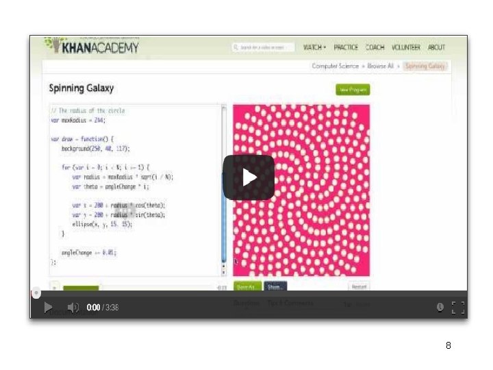The height and width of the screenshot is (370, 493).
Task: Click the code editor vertical scrollbar
Action: [x=224, y=190]
